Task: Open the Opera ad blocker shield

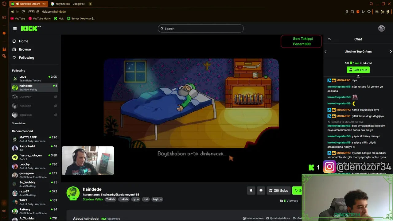Action: [358, 12]
